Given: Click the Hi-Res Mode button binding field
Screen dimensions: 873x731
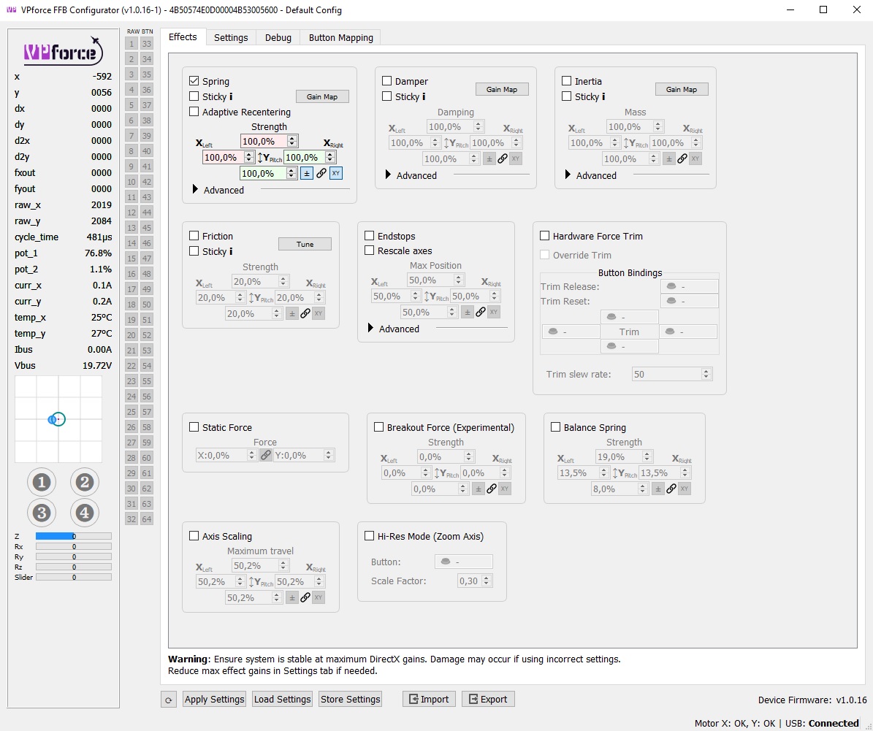Looking at the screenshot, I should (464, 562).
